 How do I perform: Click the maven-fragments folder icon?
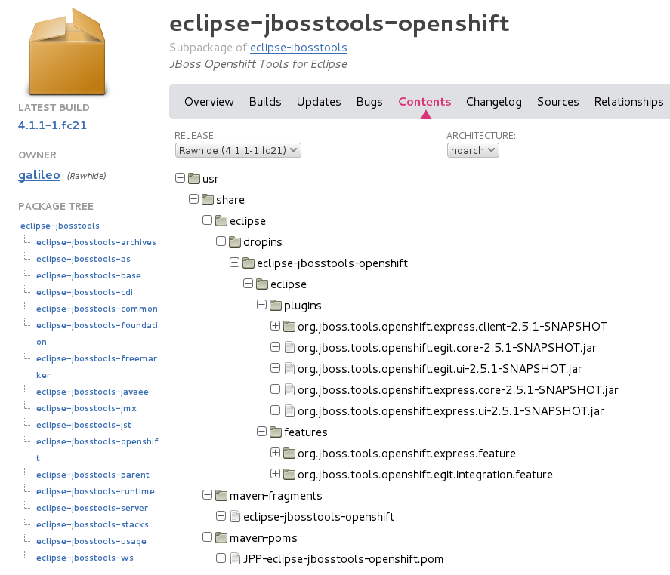(221, 495)
